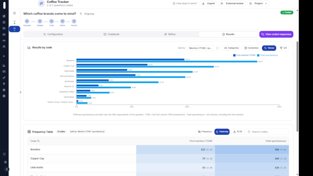313x176 pixels.
Task: Click the Brewline row label in table
Action: (x=35, y=150)
